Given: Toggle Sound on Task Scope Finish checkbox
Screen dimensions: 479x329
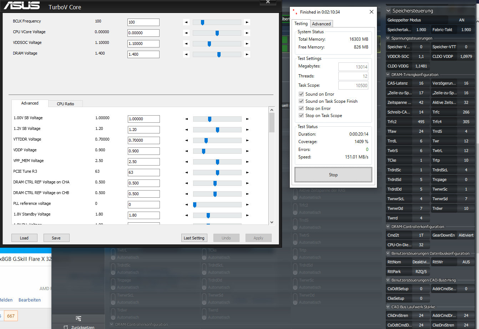Looking at the screenshot, I should (302, 101).
